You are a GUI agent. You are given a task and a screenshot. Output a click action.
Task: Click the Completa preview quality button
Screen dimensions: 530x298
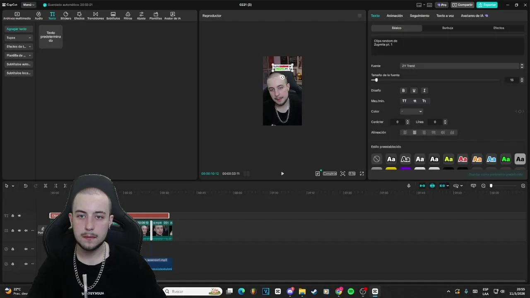coord(330,173)
